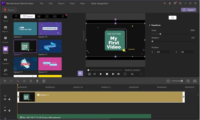
Task: Select the Opener 12 caption thumbnail
Action: coord(50,46)
